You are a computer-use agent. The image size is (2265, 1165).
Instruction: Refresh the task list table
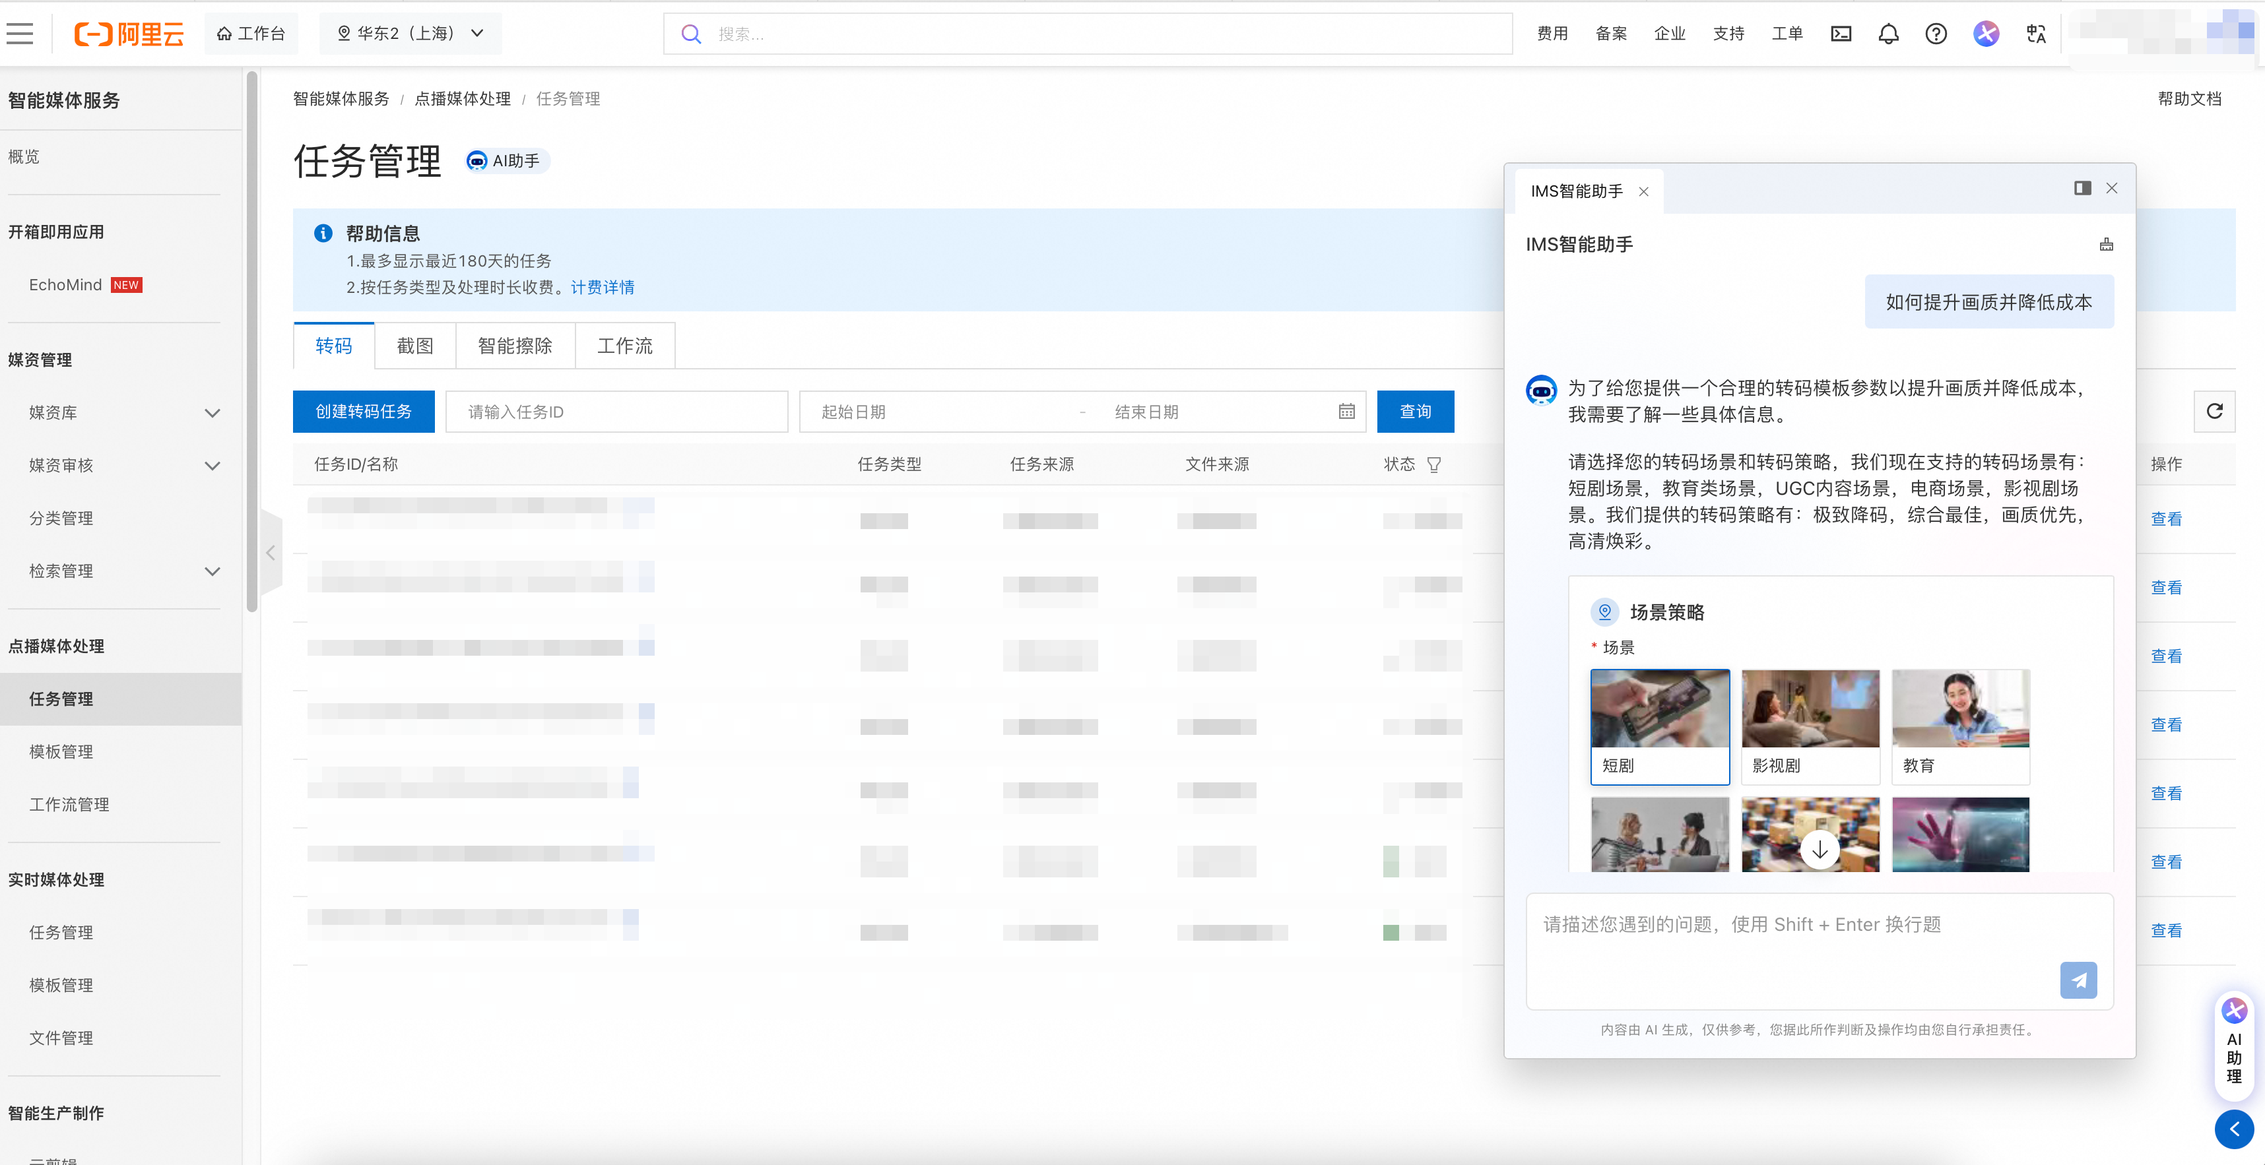[2214, 411]
